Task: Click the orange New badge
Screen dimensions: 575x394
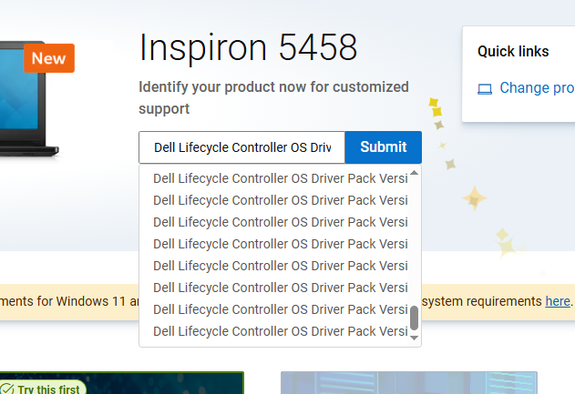Action: pyautogui.click(x=49, y=58)
